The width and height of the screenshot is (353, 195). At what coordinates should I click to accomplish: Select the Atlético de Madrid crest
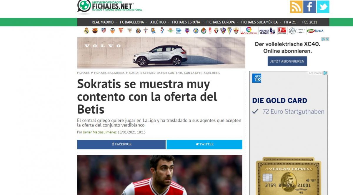[x=104, y=31]
